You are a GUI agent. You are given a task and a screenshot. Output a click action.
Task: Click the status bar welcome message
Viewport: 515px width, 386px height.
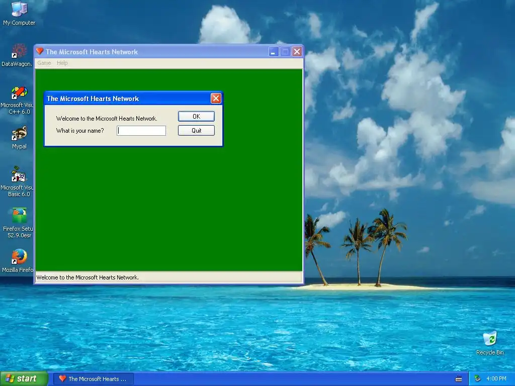click(x=88, y=277)
